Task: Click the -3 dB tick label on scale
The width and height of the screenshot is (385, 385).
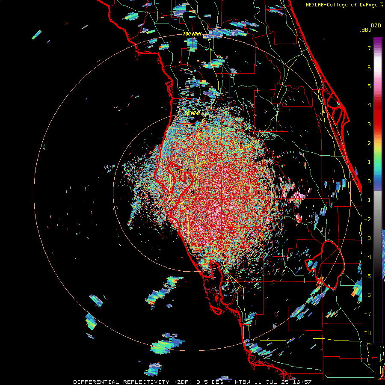Action: 367,238
